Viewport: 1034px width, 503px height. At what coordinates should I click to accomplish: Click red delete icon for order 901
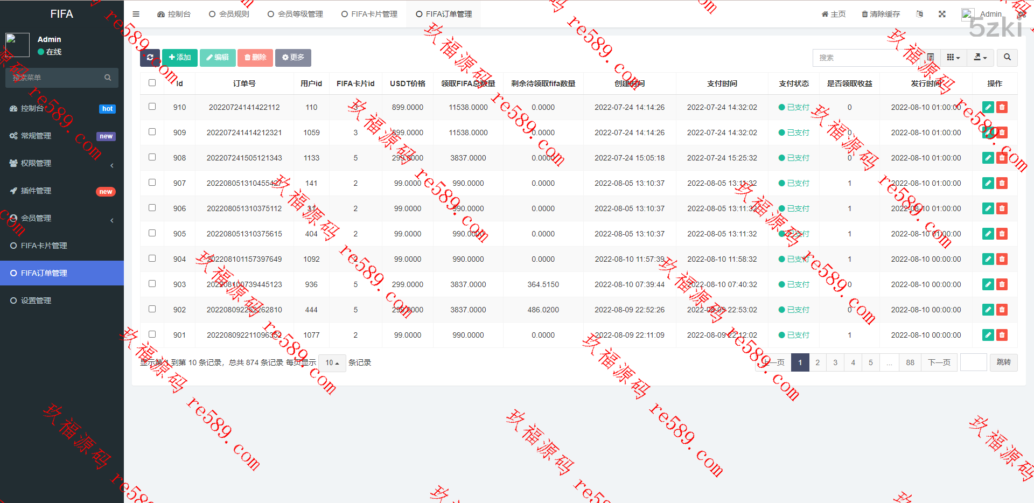click(1002, 335)
